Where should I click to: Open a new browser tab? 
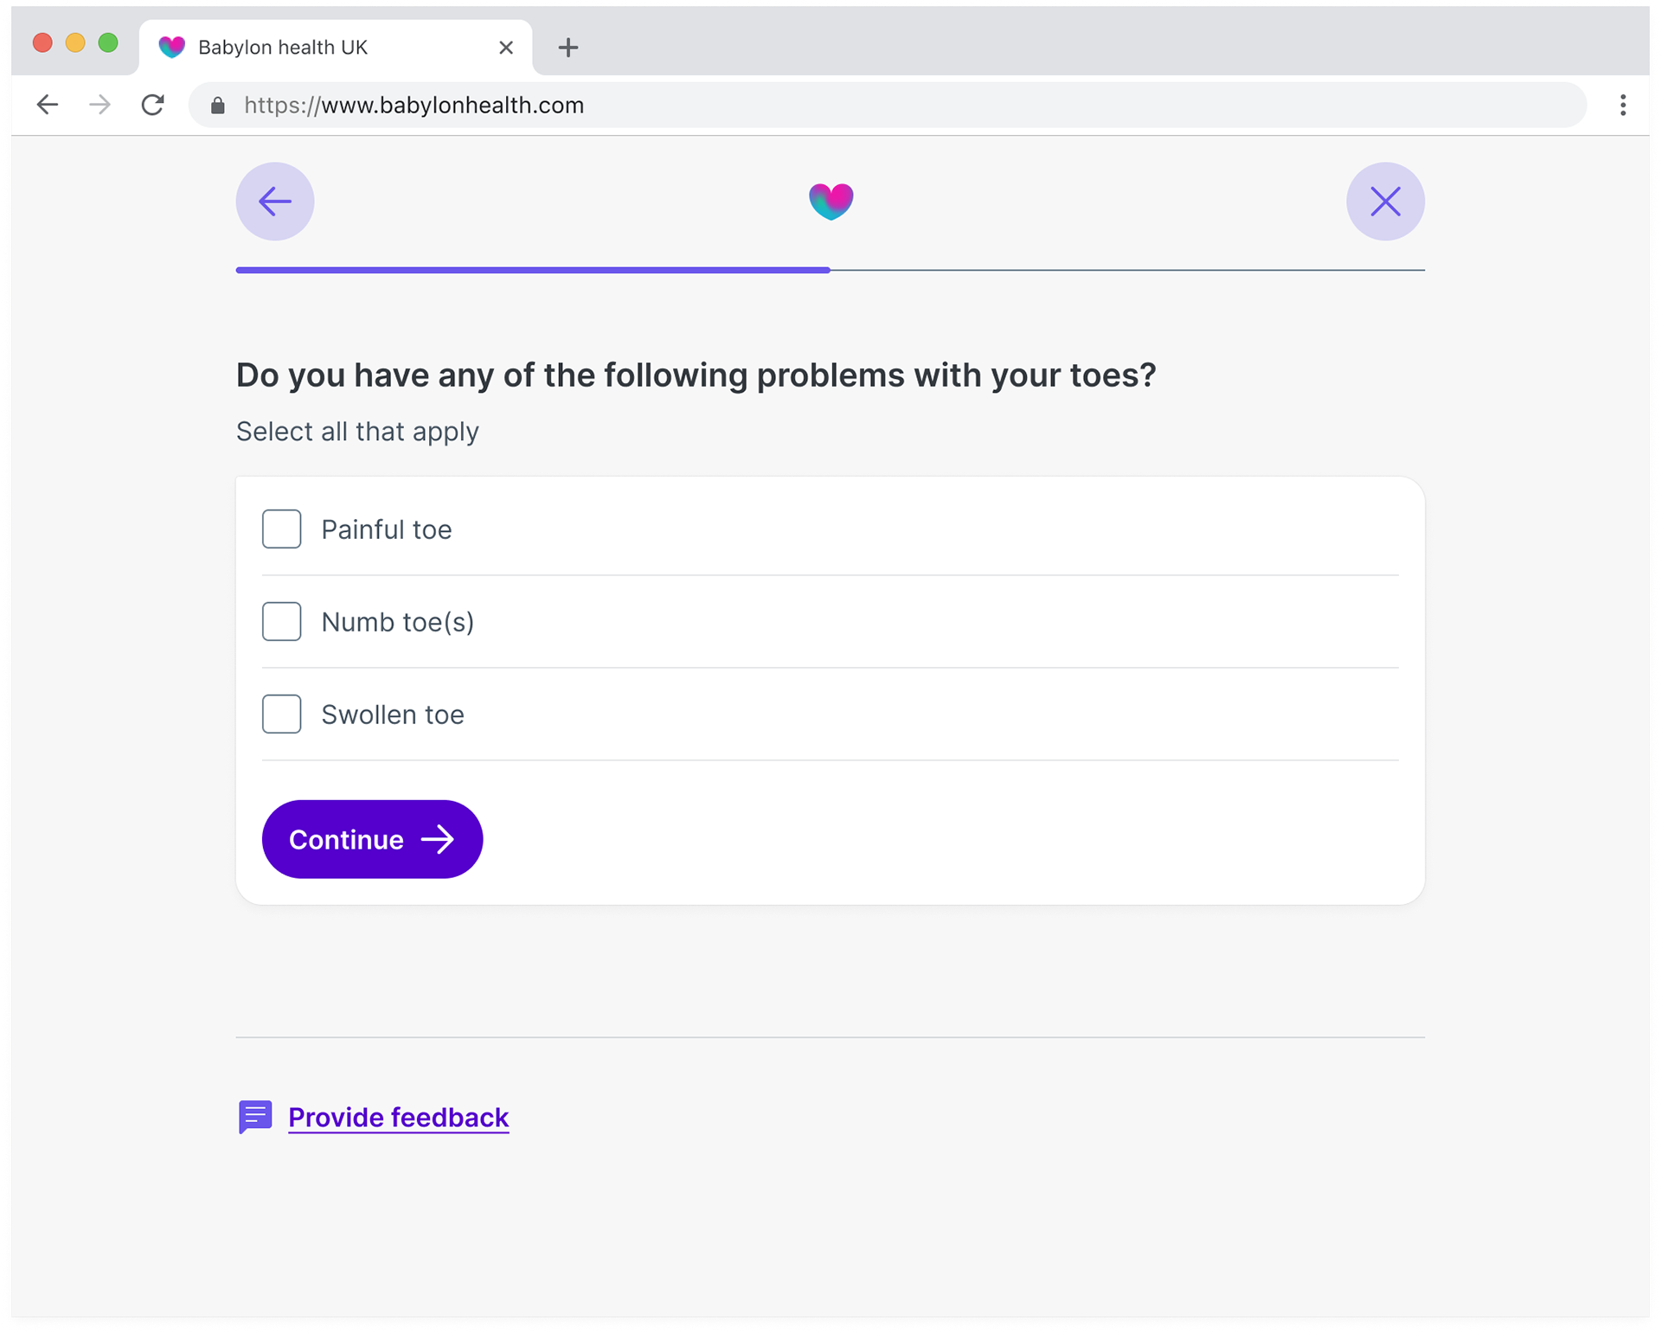pos(568,48)
